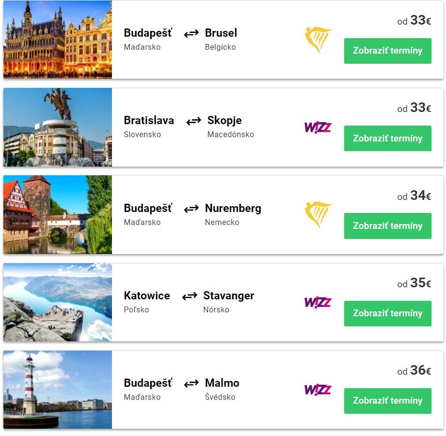Click round-trip arrows between Bratislava and Skopje
The image size is (446, 436).
coord(194,121)
